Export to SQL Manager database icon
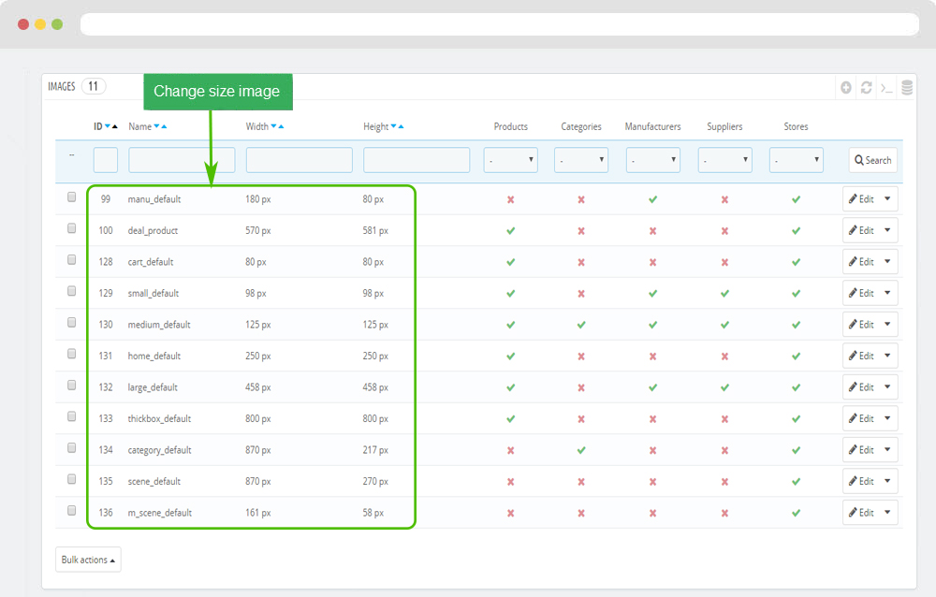 pos(907,88)
